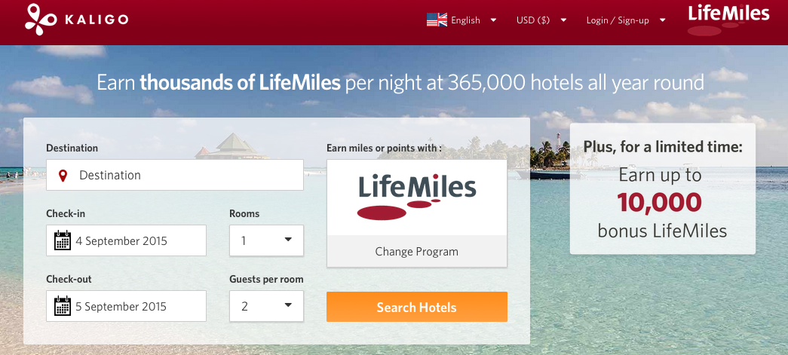Open the check-out calendar icon
Screen dimensions: 788x355
(x=63, y=306)
